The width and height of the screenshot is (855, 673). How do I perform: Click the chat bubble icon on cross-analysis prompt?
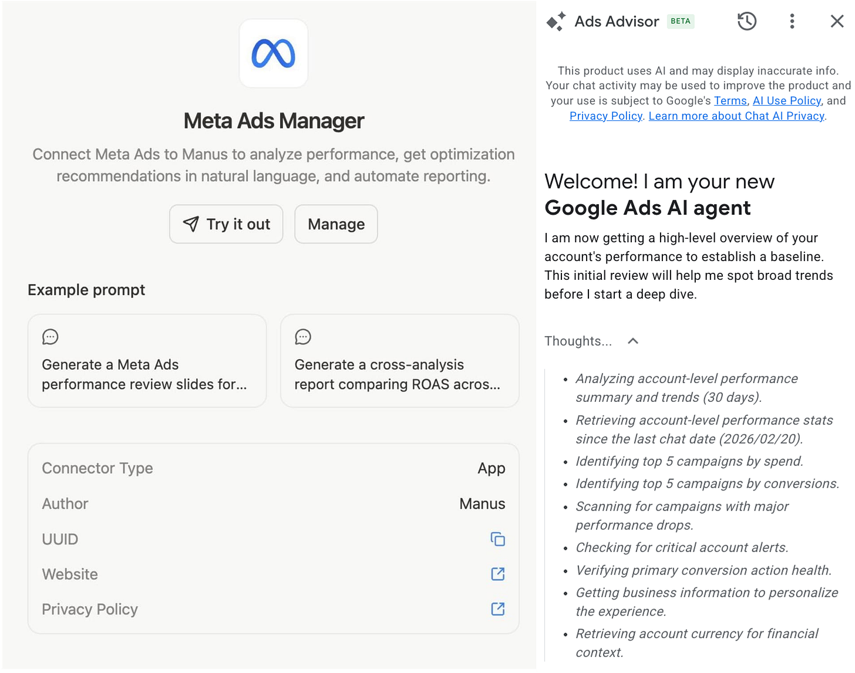303,337
